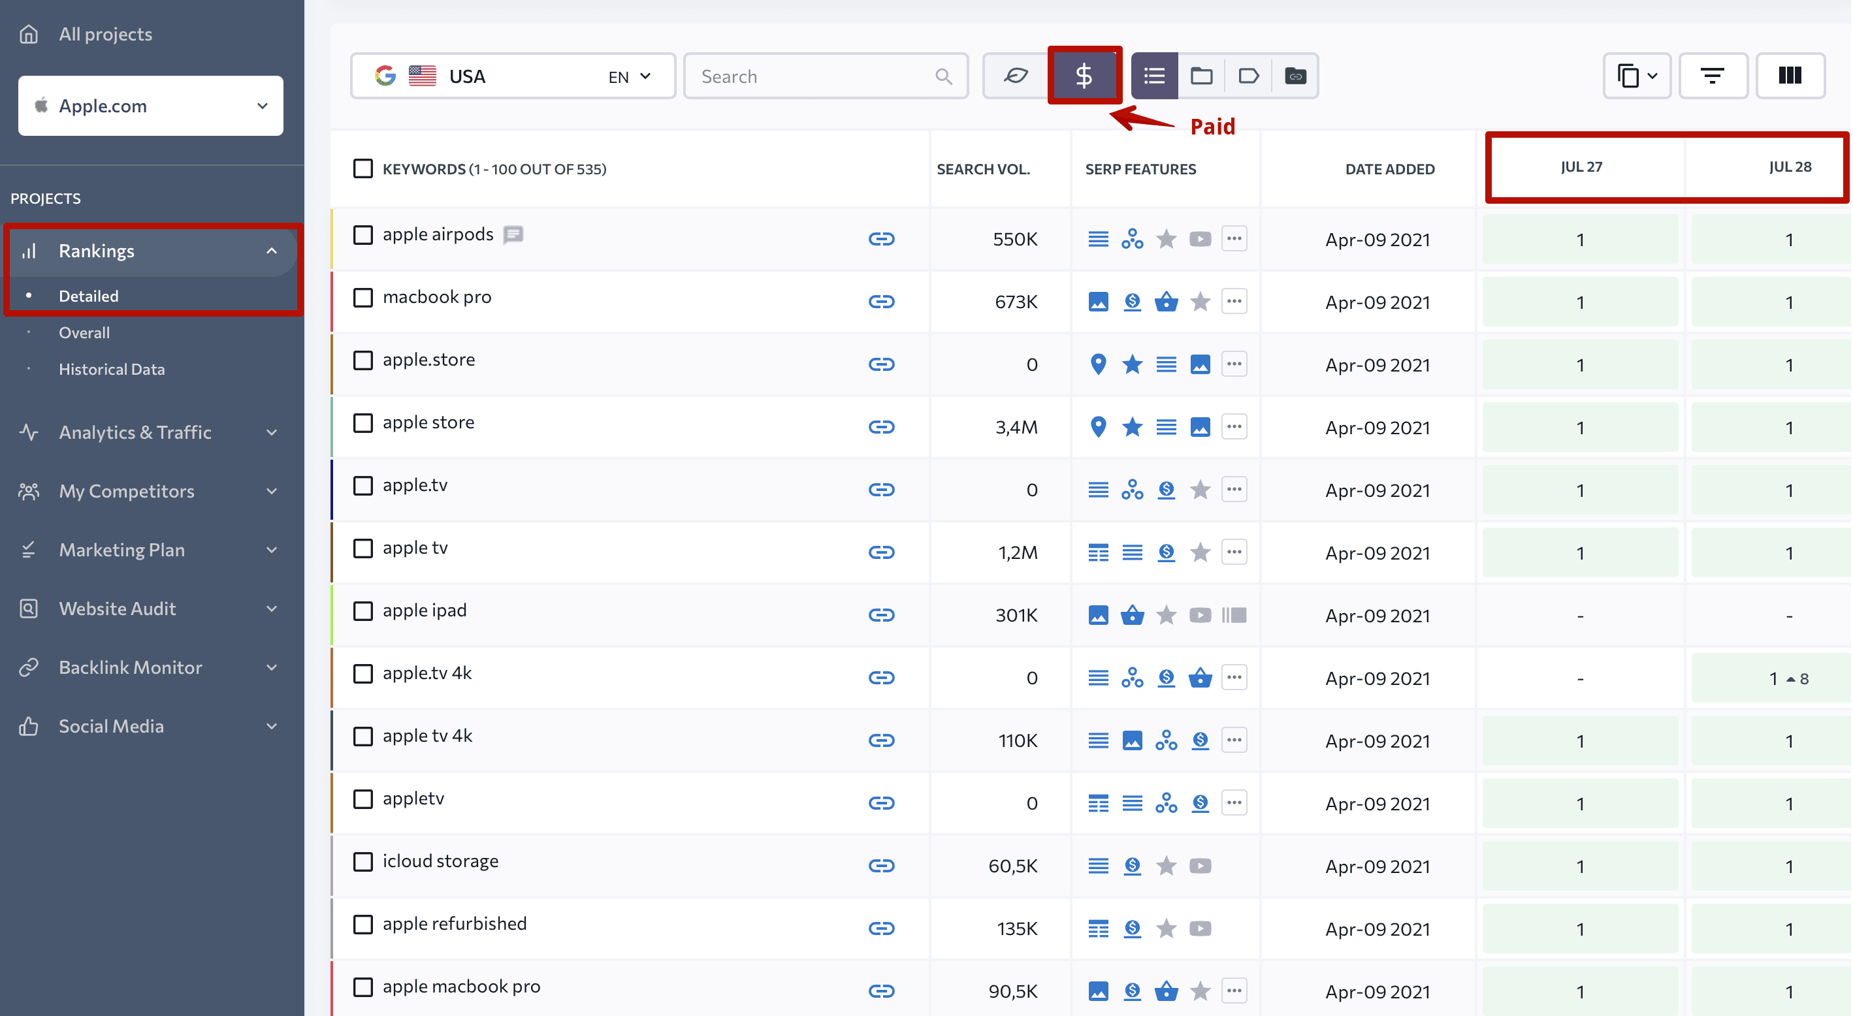The width and height of the screenshot is (1853, 1016).
Task: Switch to folder grouping view icon
Action: (x=1201, y=76)
